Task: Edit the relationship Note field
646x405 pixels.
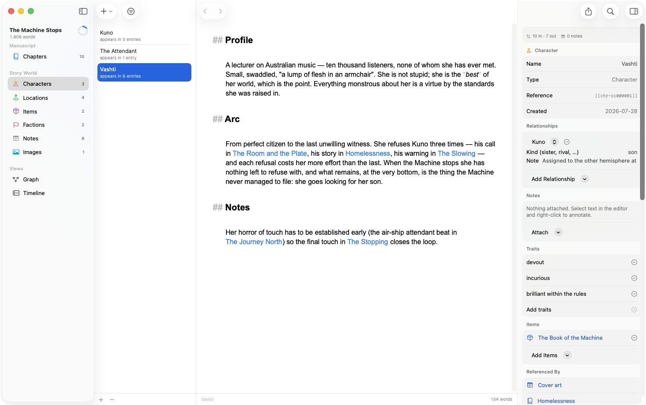Action: 589,161
